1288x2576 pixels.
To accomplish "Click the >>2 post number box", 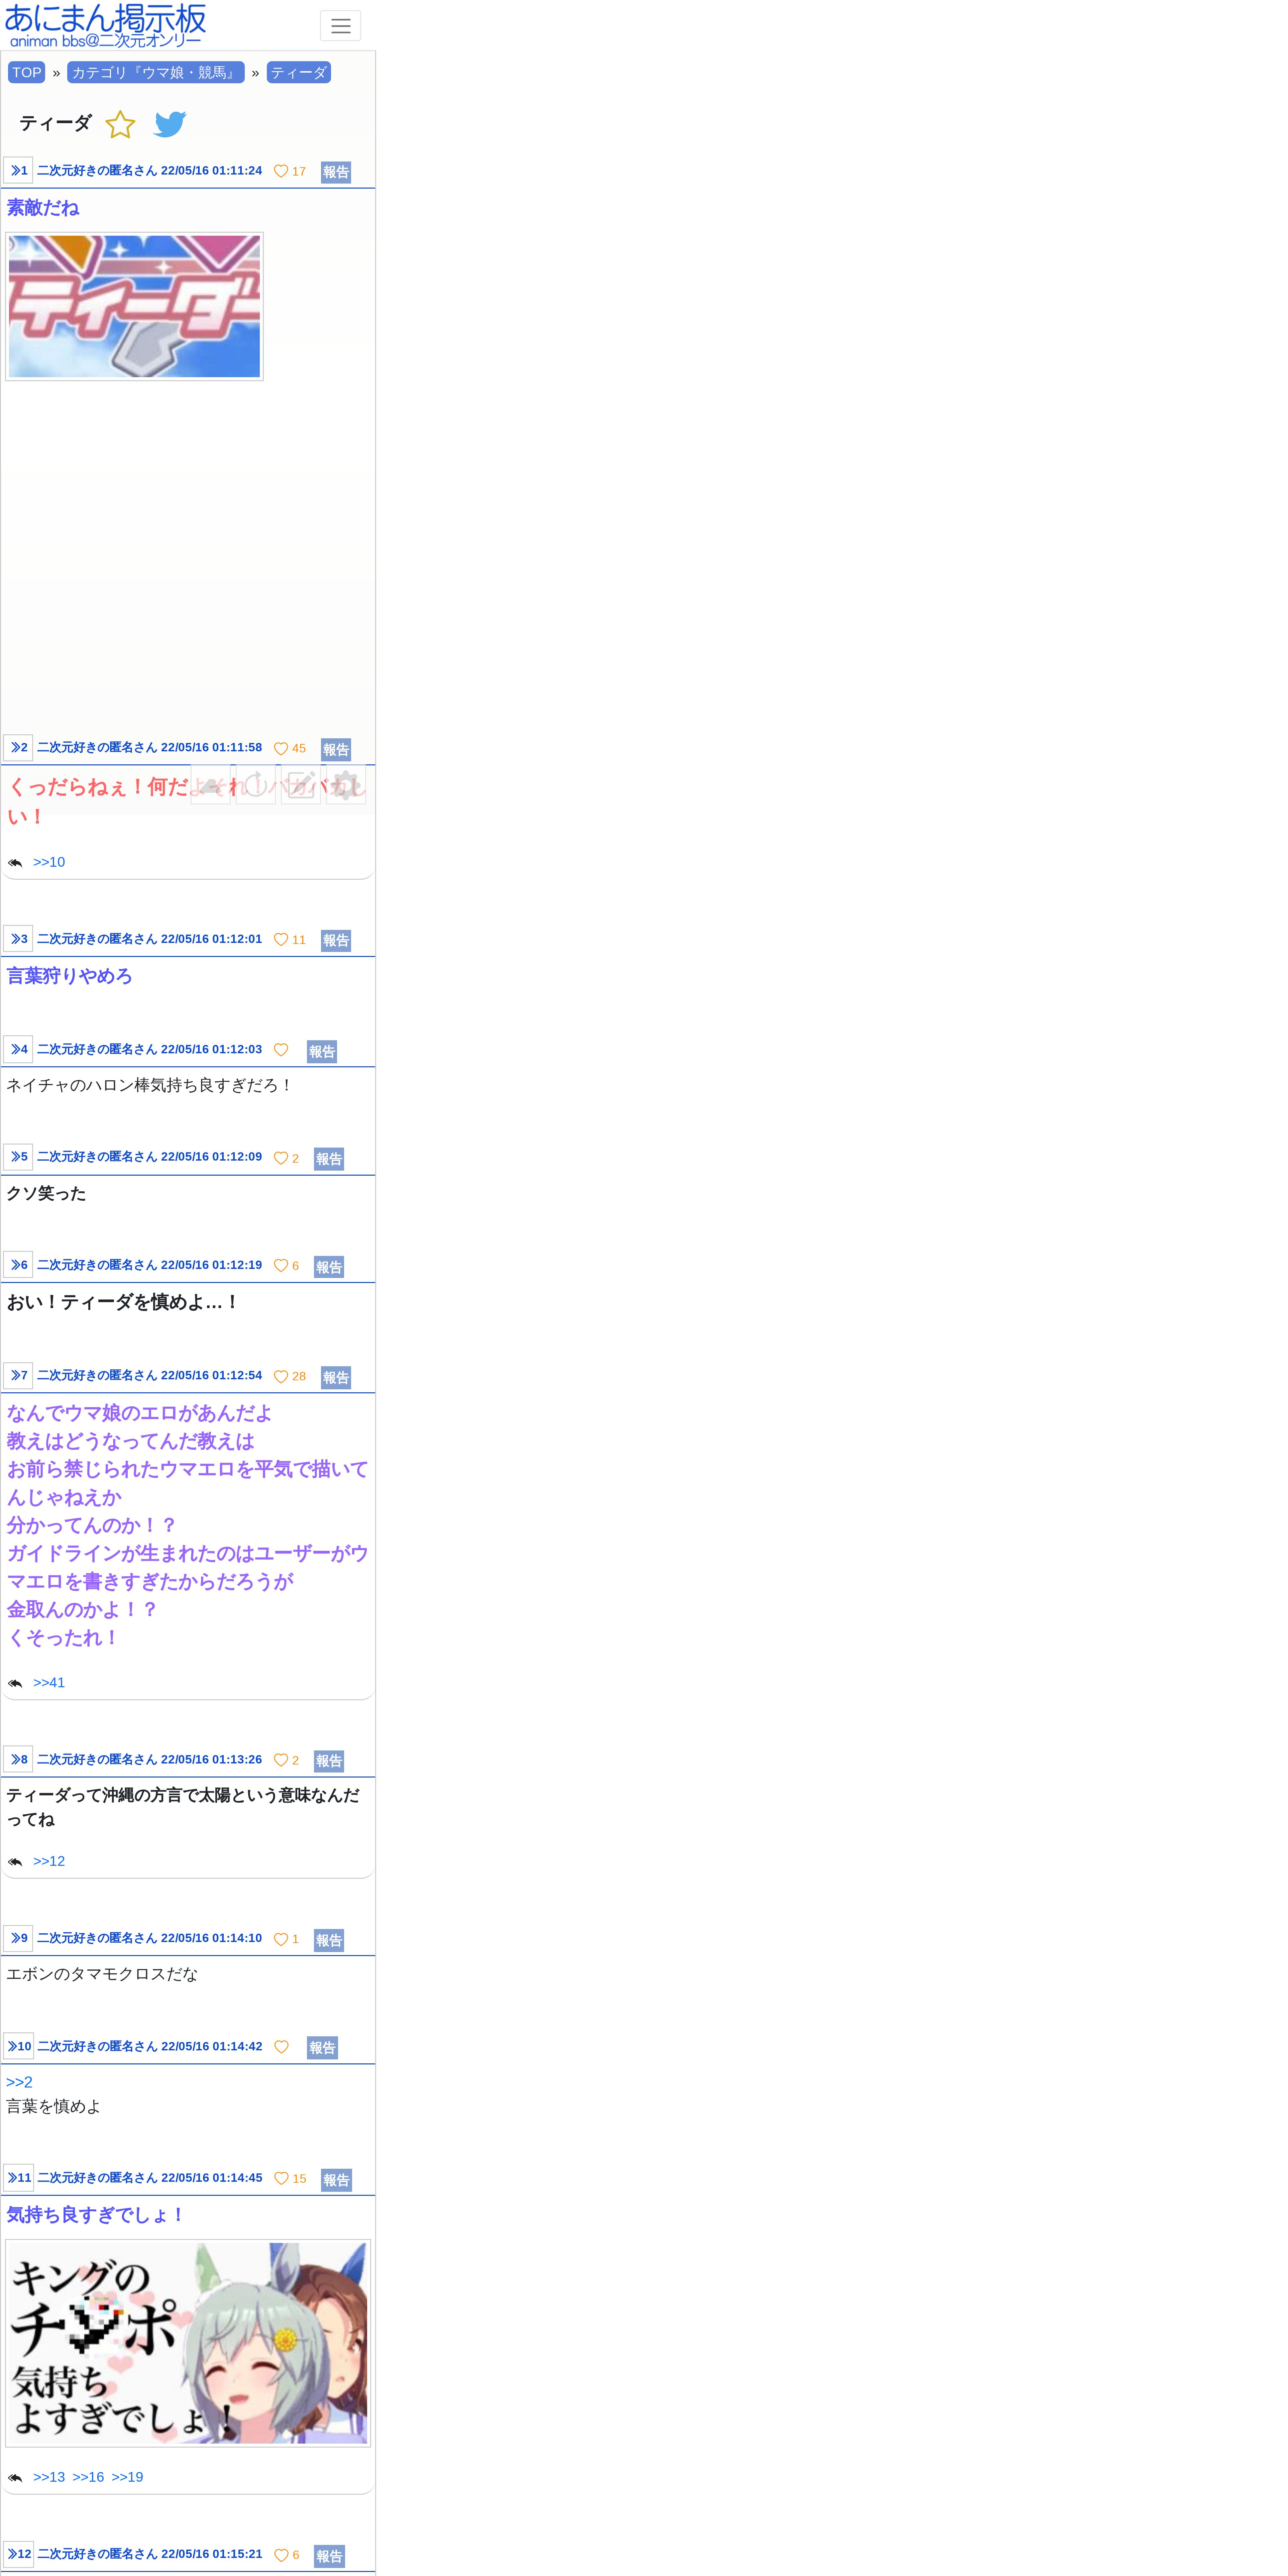I will pyautogui.click(x=18, y=748).
